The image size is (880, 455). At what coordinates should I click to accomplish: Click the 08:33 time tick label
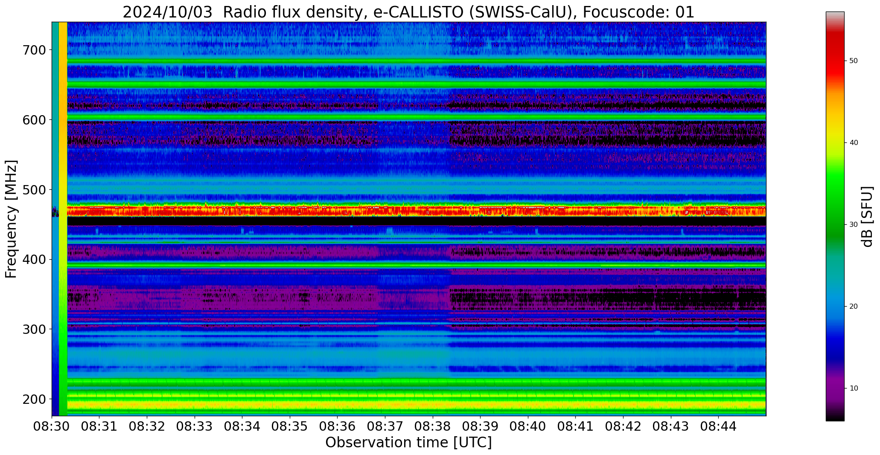tap(195, 427)
